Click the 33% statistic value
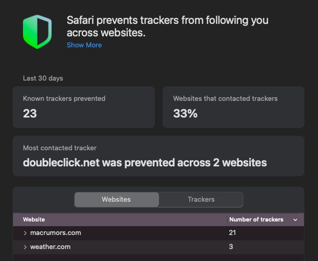This screenshot has height=261, width=318. tap(185, 113)
